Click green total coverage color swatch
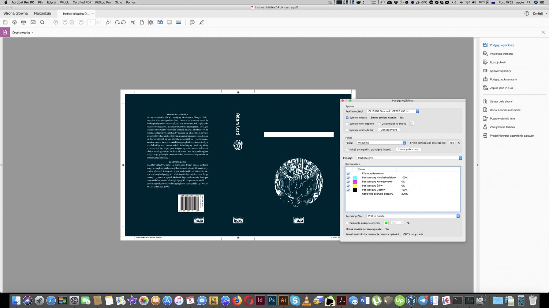This screenshot has width=549, height=308. pos(386,223)
